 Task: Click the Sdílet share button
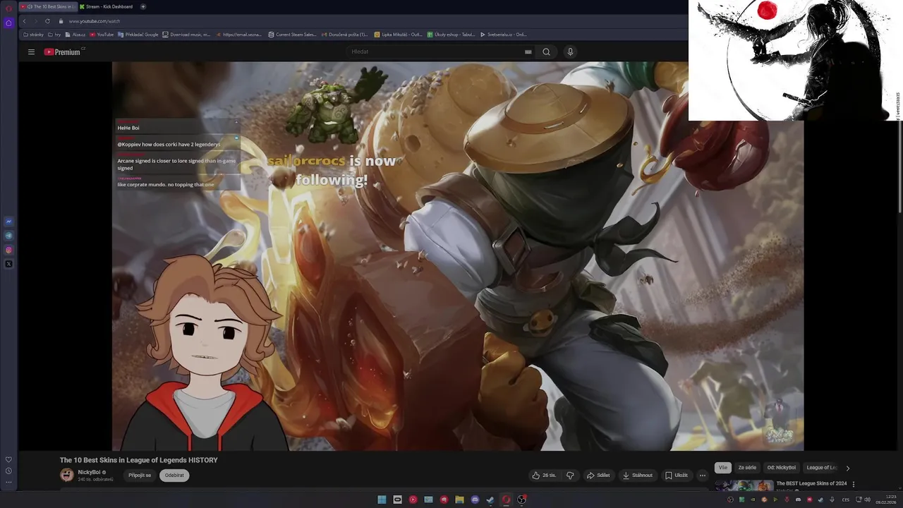click(598, 476)
